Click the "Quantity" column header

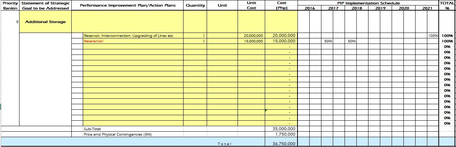click(195, 5)
